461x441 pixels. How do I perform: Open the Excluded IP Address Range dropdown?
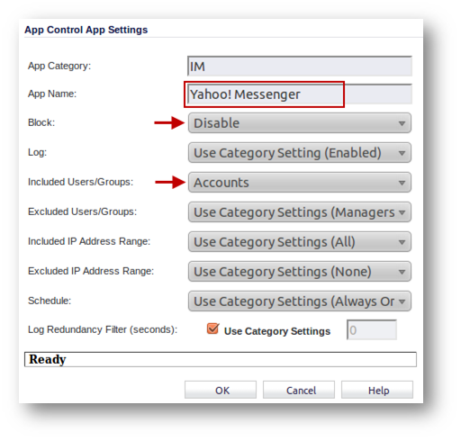pos(300,272)
